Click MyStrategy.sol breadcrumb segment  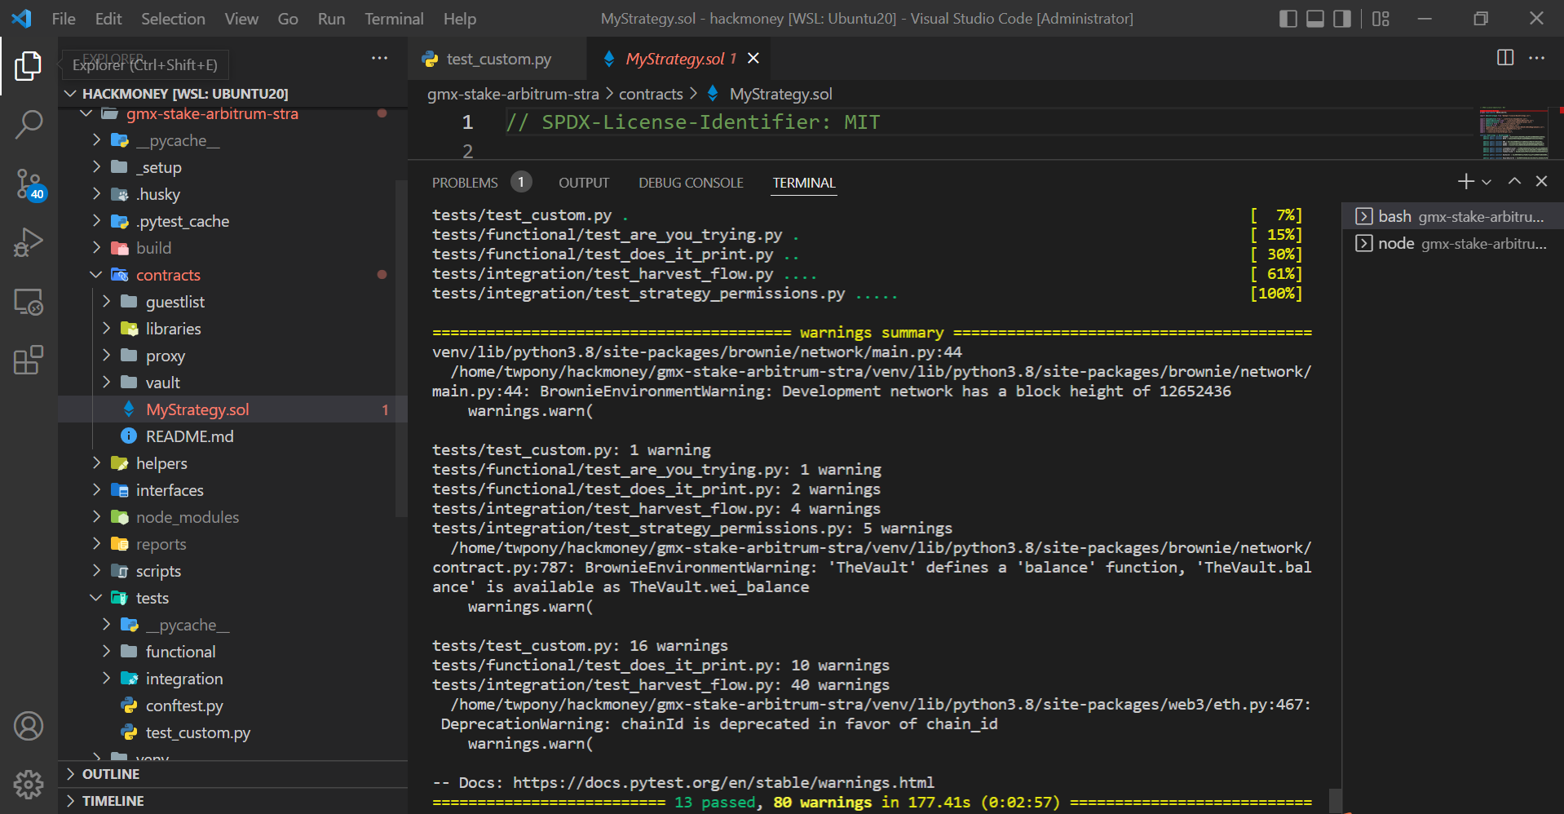tap(780, 94)
